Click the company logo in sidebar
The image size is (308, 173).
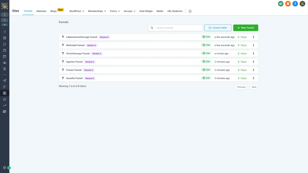(5, 6)
